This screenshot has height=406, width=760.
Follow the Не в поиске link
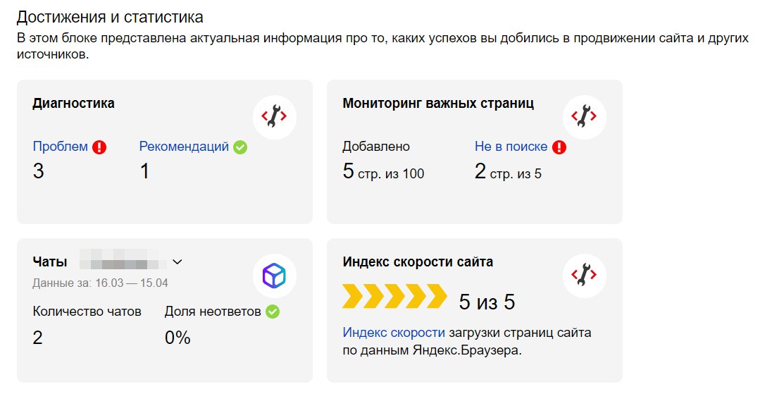[x=511, y=147]
